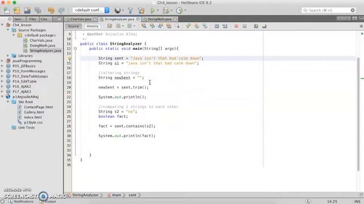Click Find Next Occurrence icon
The image size is (364, 204).
tap(160, 26)
